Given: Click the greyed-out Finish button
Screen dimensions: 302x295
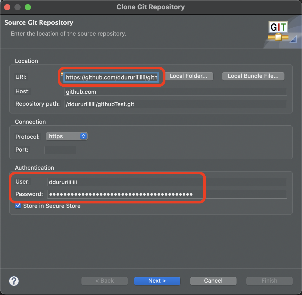Looking at the screenshot, I should point(270,281).
